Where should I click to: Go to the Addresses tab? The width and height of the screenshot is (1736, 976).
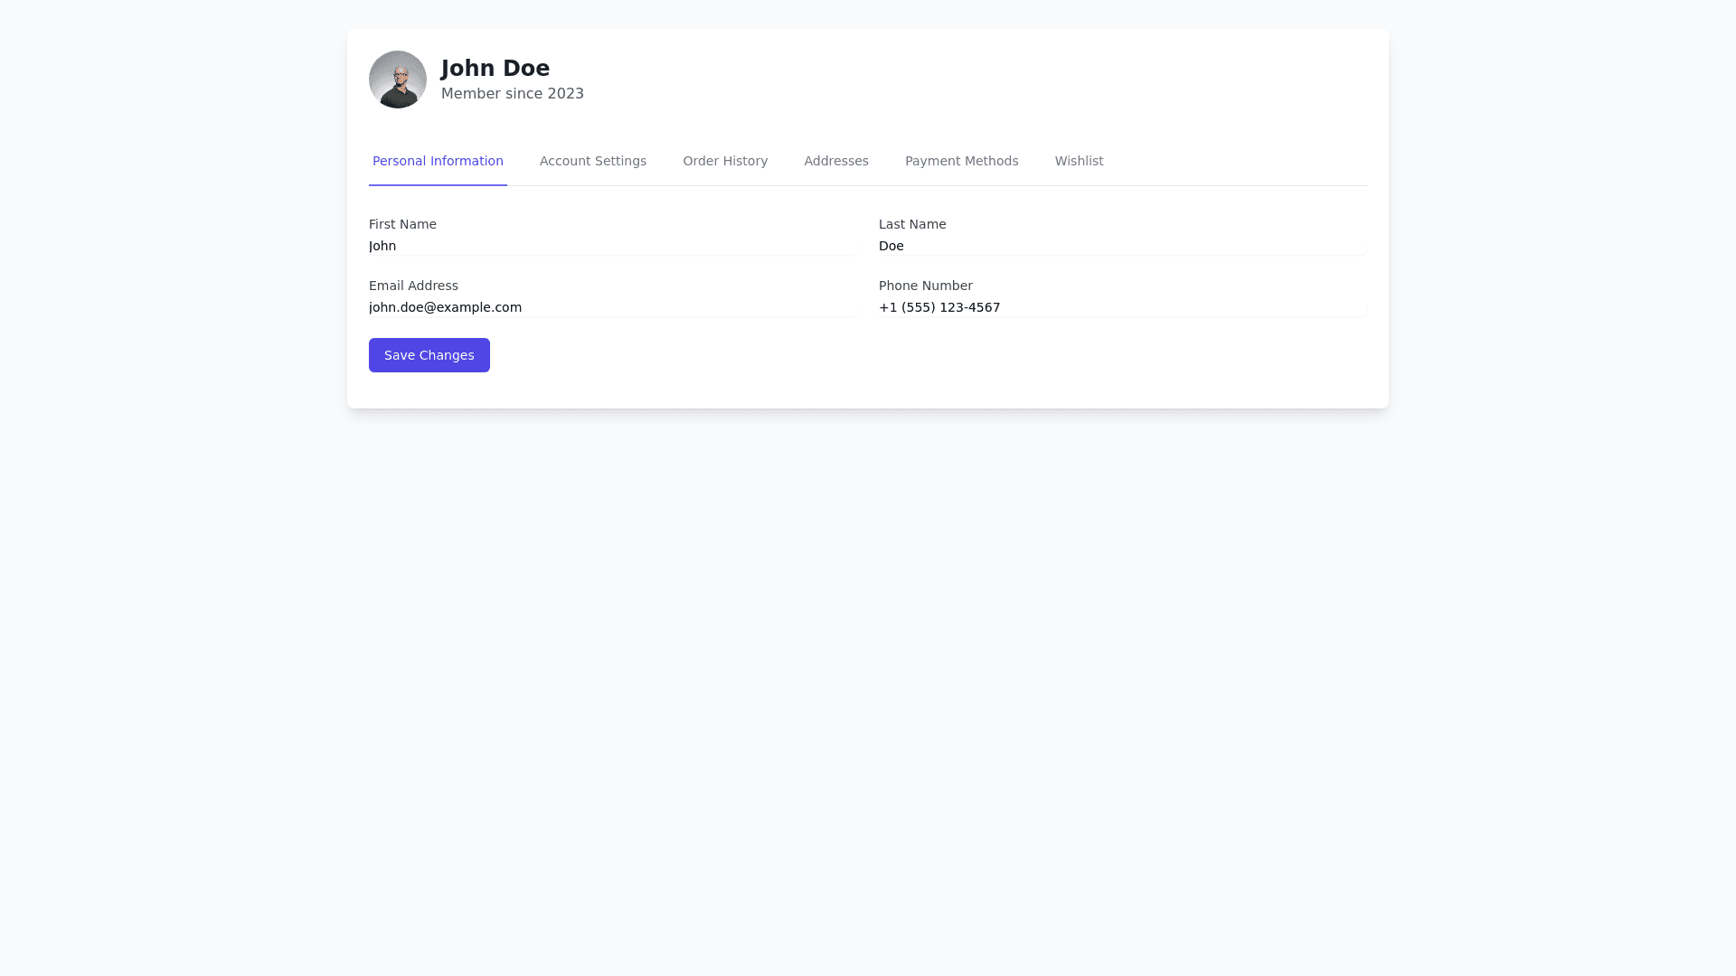(x=836, y=161)
